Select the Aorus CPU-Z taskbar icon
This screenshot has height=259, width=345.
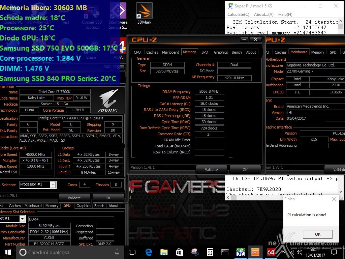pos(255,252)
